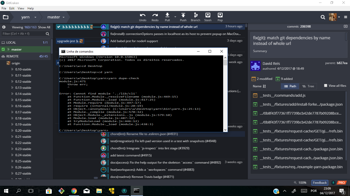Click the filter search magnifier icon
This screenshot has height=196, width=350.
point(48,34)
